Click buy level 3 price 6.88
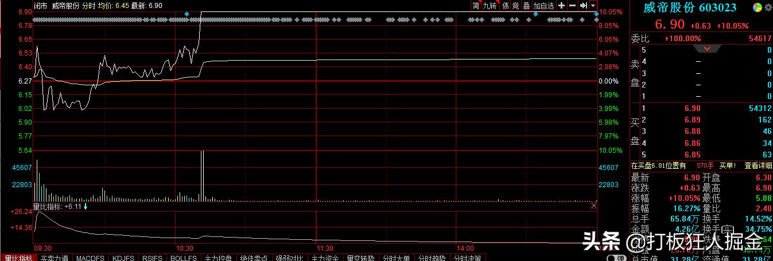Image resolution: width=773 pixels, height=261 pixels. pyautogui.click(x=693, y=131)
